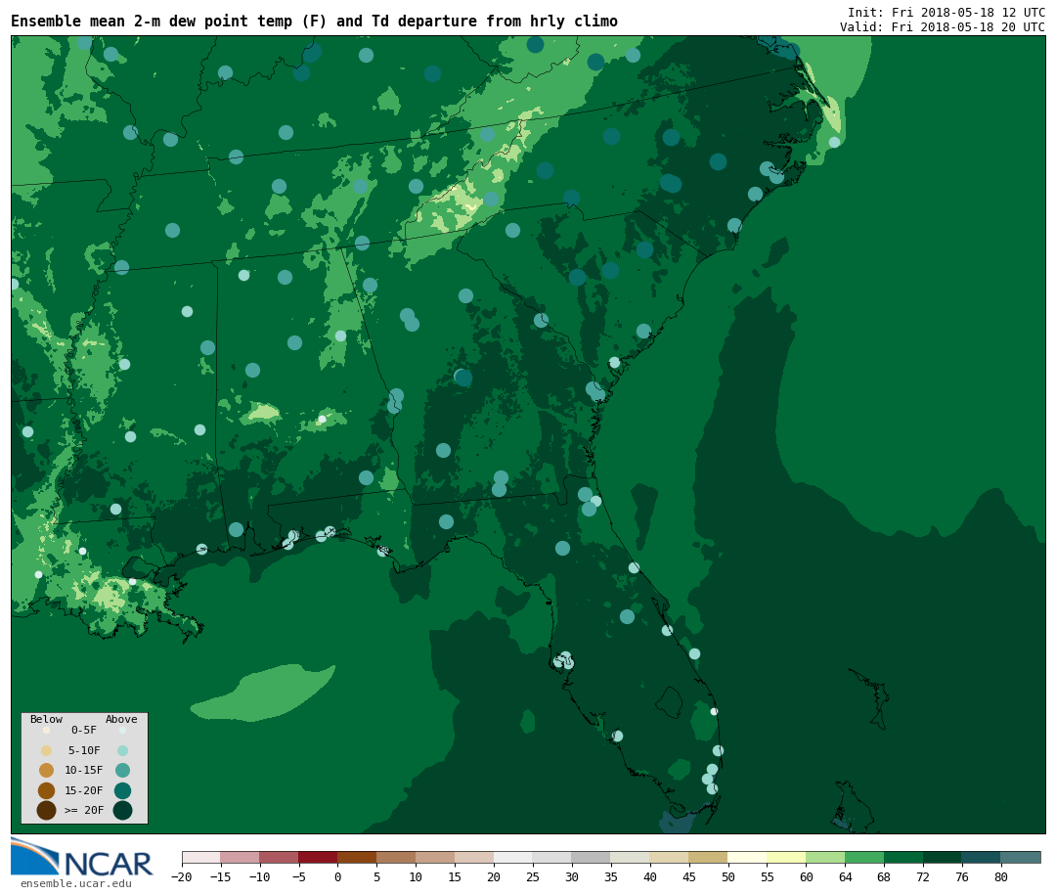
Task: Click the Below 10-15F orange-brown legend circle
Action: [x=47, y=771]
